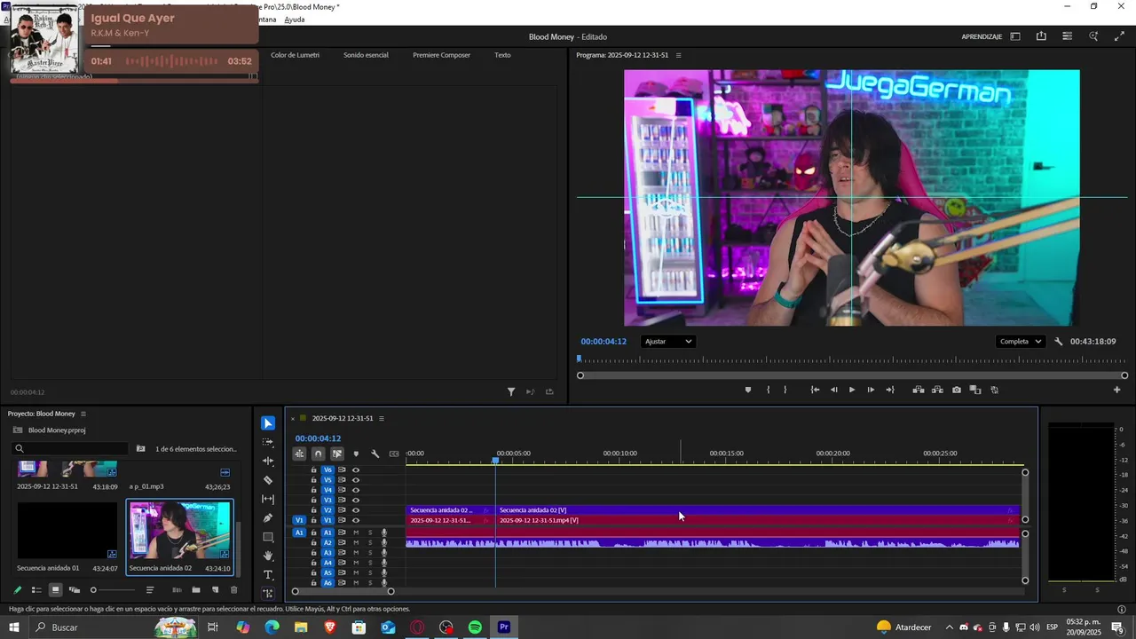This screenshot has height=639, width=1136.
Task: Toggle V2 track visibility eye
Action: click(356, 510)
